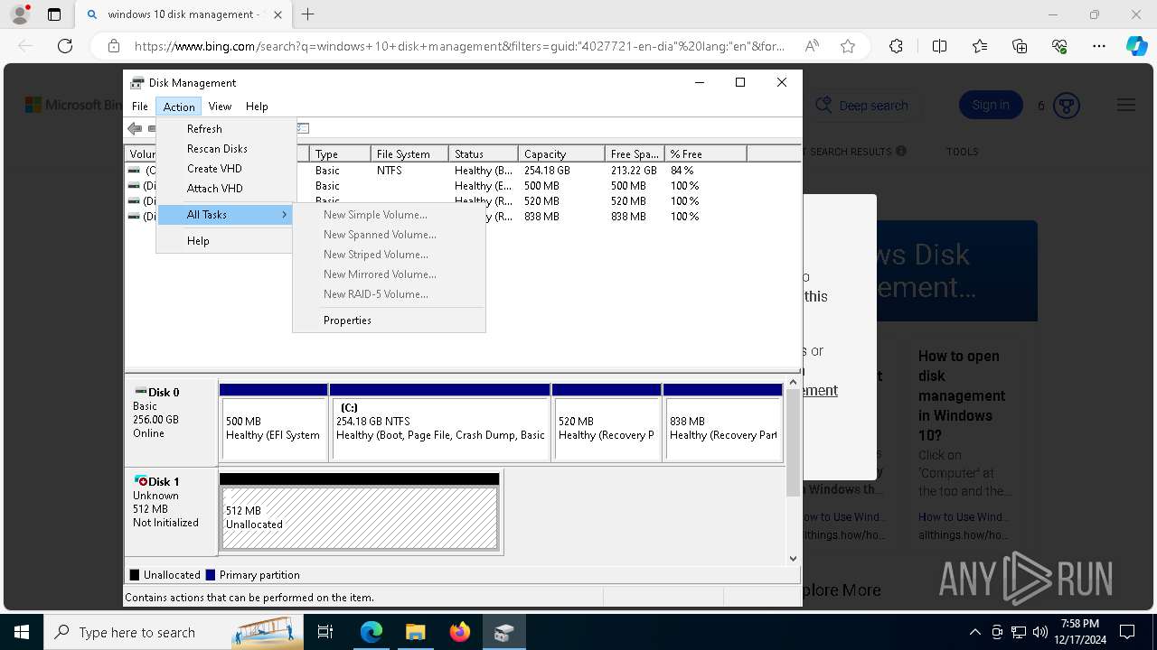Click the 254.18 GB capacity cell
This screenshot has height=650, width=1157.
[x=547, y=171]
